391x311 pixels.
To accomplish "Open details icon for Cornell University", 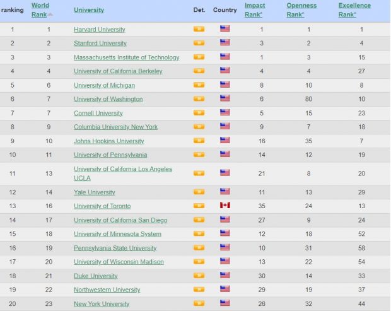I will coord(199,113).
